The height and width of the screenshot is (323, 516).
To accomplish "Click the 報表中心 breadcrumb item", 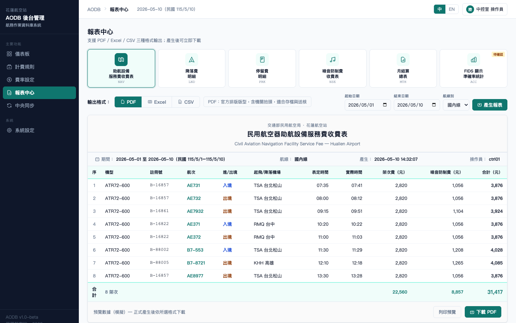I will pos(119,9).
